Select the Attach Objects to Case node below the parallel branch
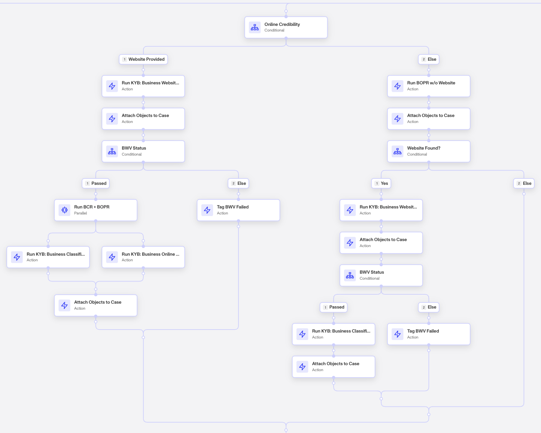 tap(95, 305)
